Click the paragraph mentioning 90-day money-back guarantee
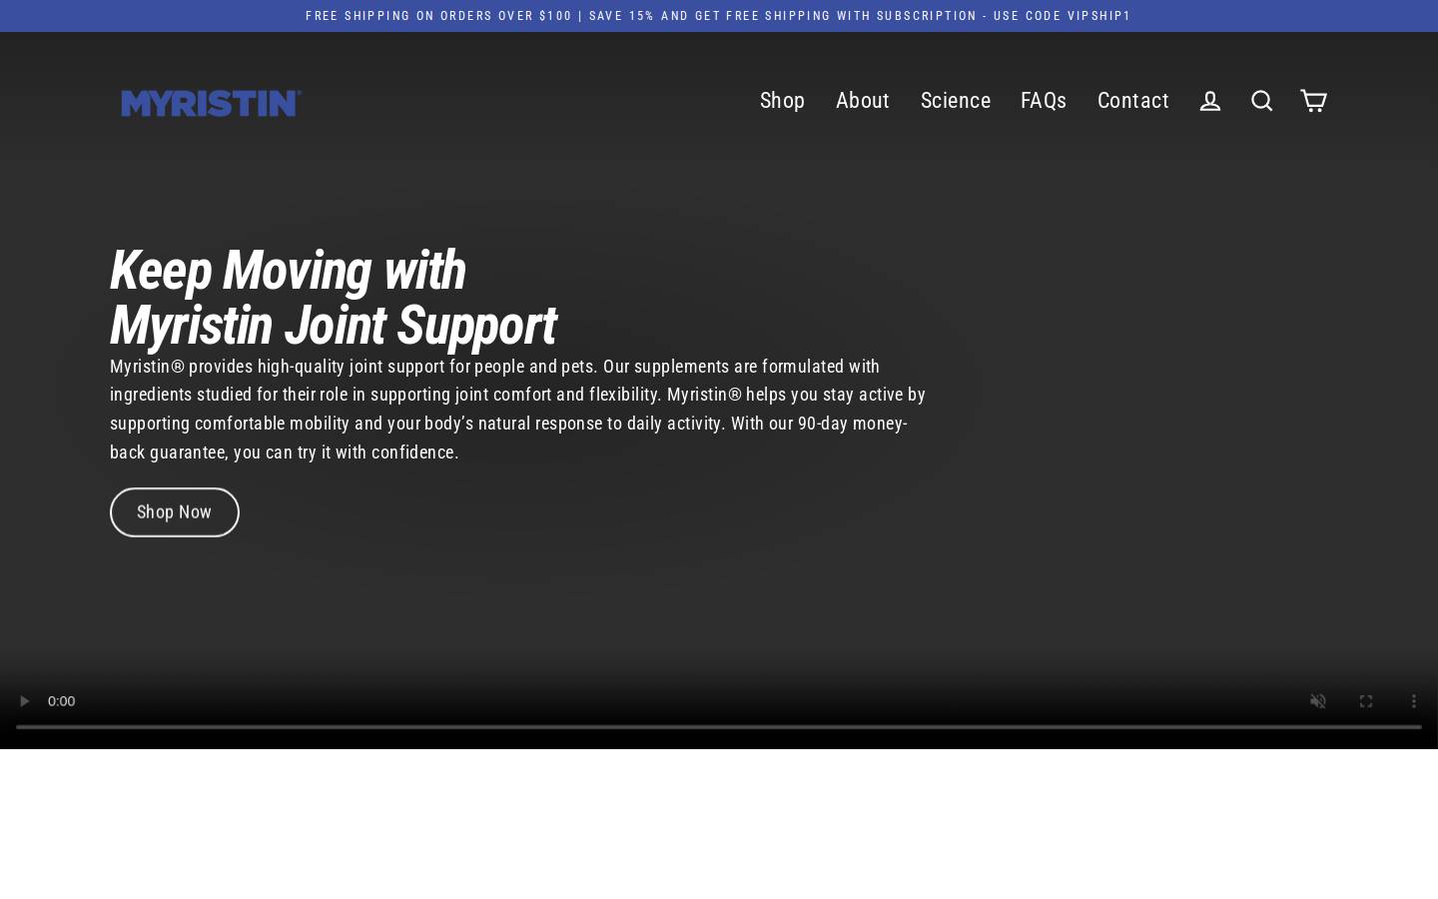This screenshot has width=1438, height=899. [518, 409]
